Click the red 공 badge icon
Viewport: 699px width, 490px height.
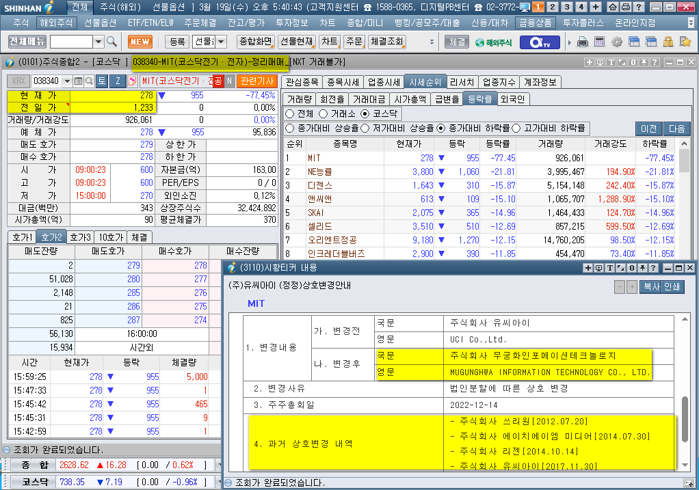click(218, 81)
